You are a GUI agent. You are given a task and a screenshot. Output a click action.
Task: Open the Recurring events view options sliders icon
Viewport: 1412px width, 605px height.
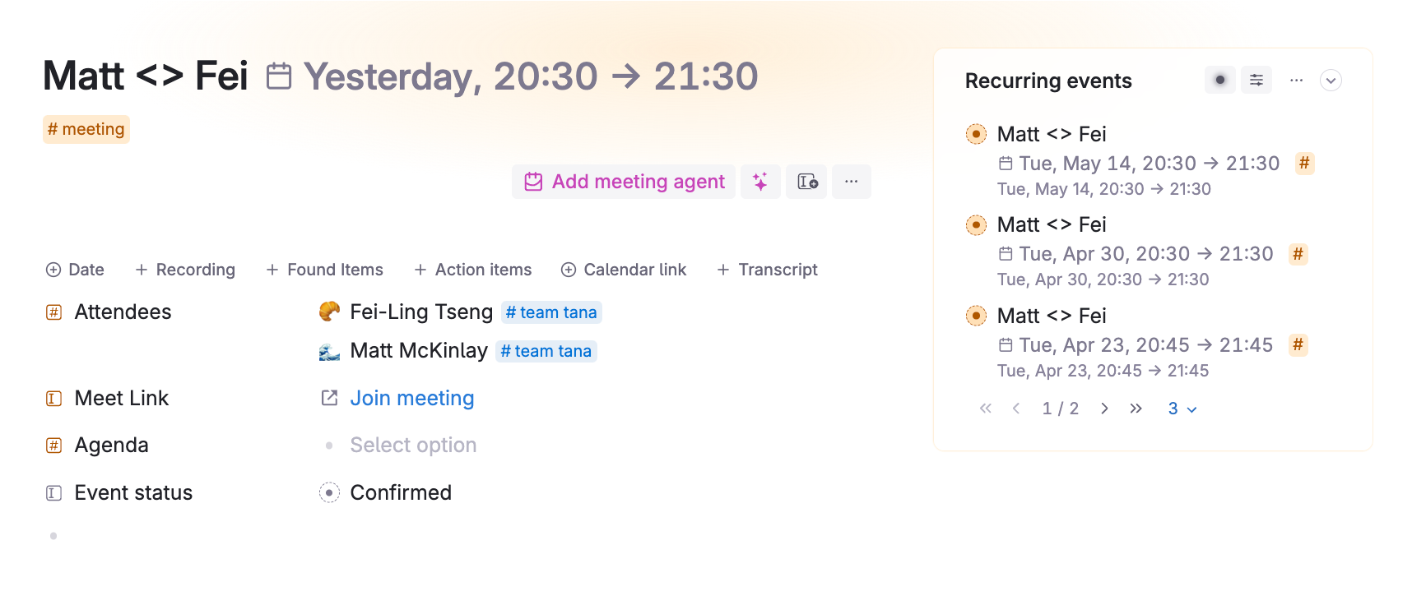(x=1256, y=80)
